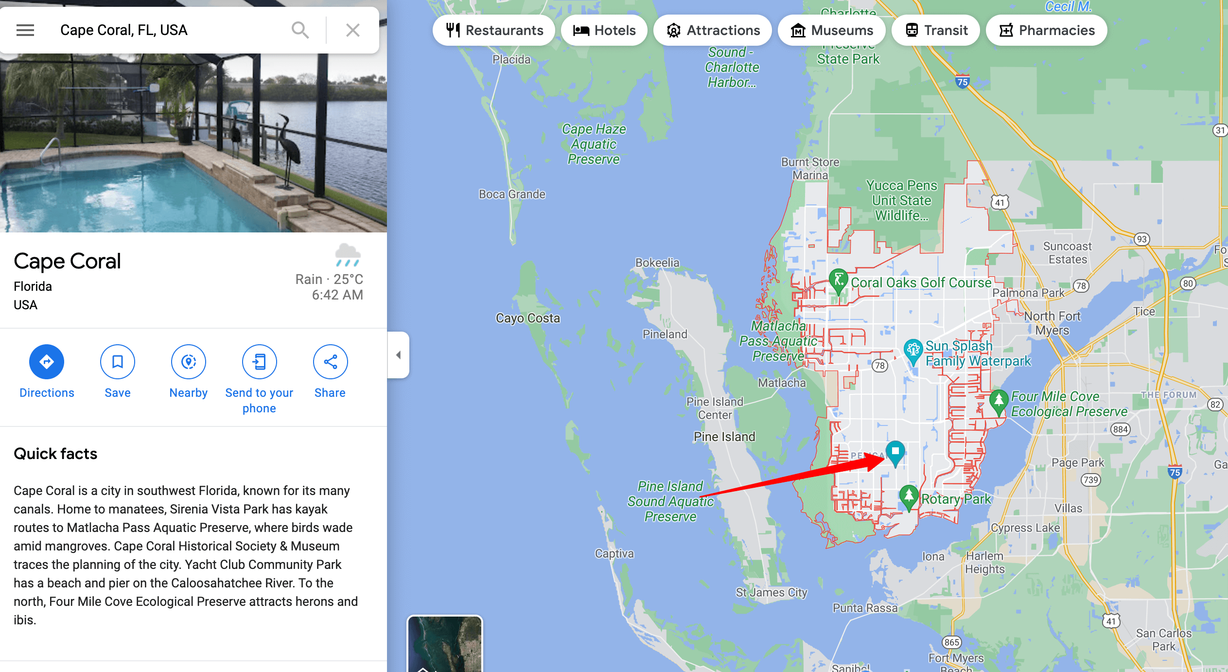Click the Save bookmark icon
This screenshot has width=1228, height=672.
pos(117,361)
